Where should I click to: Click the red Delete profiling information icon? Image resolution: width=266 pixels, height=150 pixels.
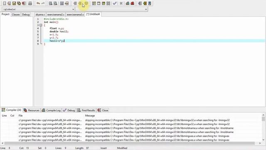[x=132, y=3]
